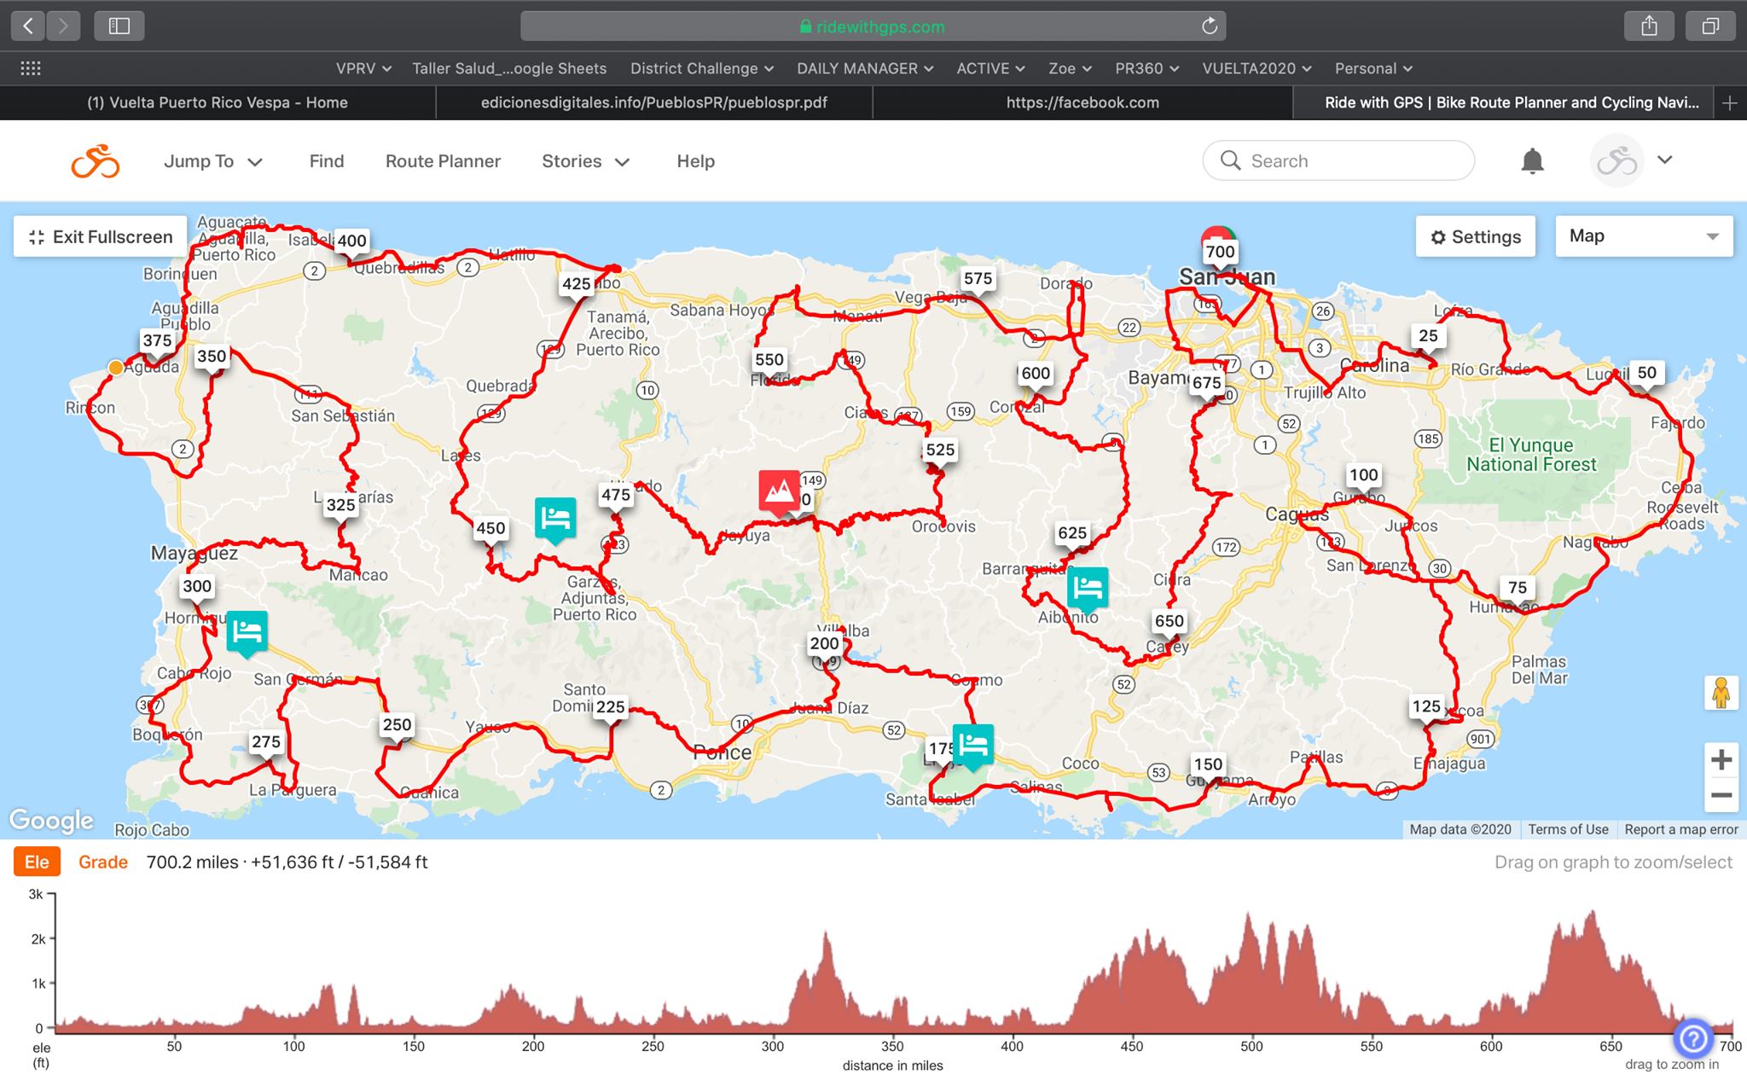Go to Ride with GPS home logo
This screenshot has width=1747, height=1092.
point(95,161)
